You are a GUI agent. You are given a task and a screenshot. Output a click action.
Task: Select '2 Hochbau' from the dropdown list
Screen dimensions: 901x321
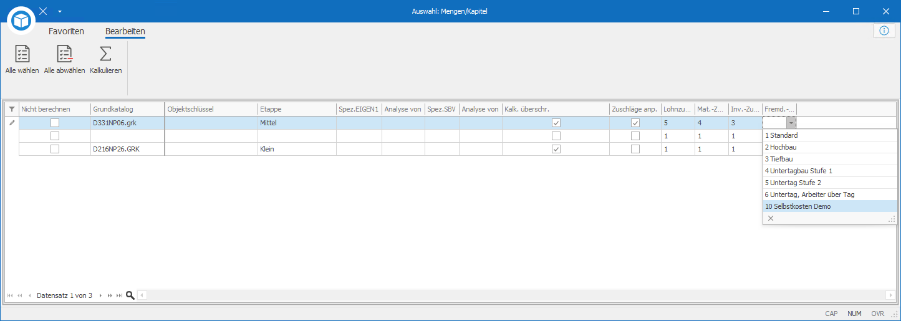[x=830, y=147]
